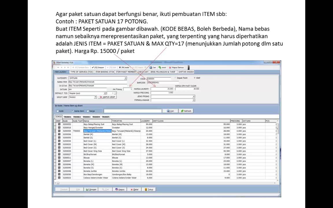Screen dimensions: 333x208
Task: Select TR0003 filter tab
Action: coord(86,117)
